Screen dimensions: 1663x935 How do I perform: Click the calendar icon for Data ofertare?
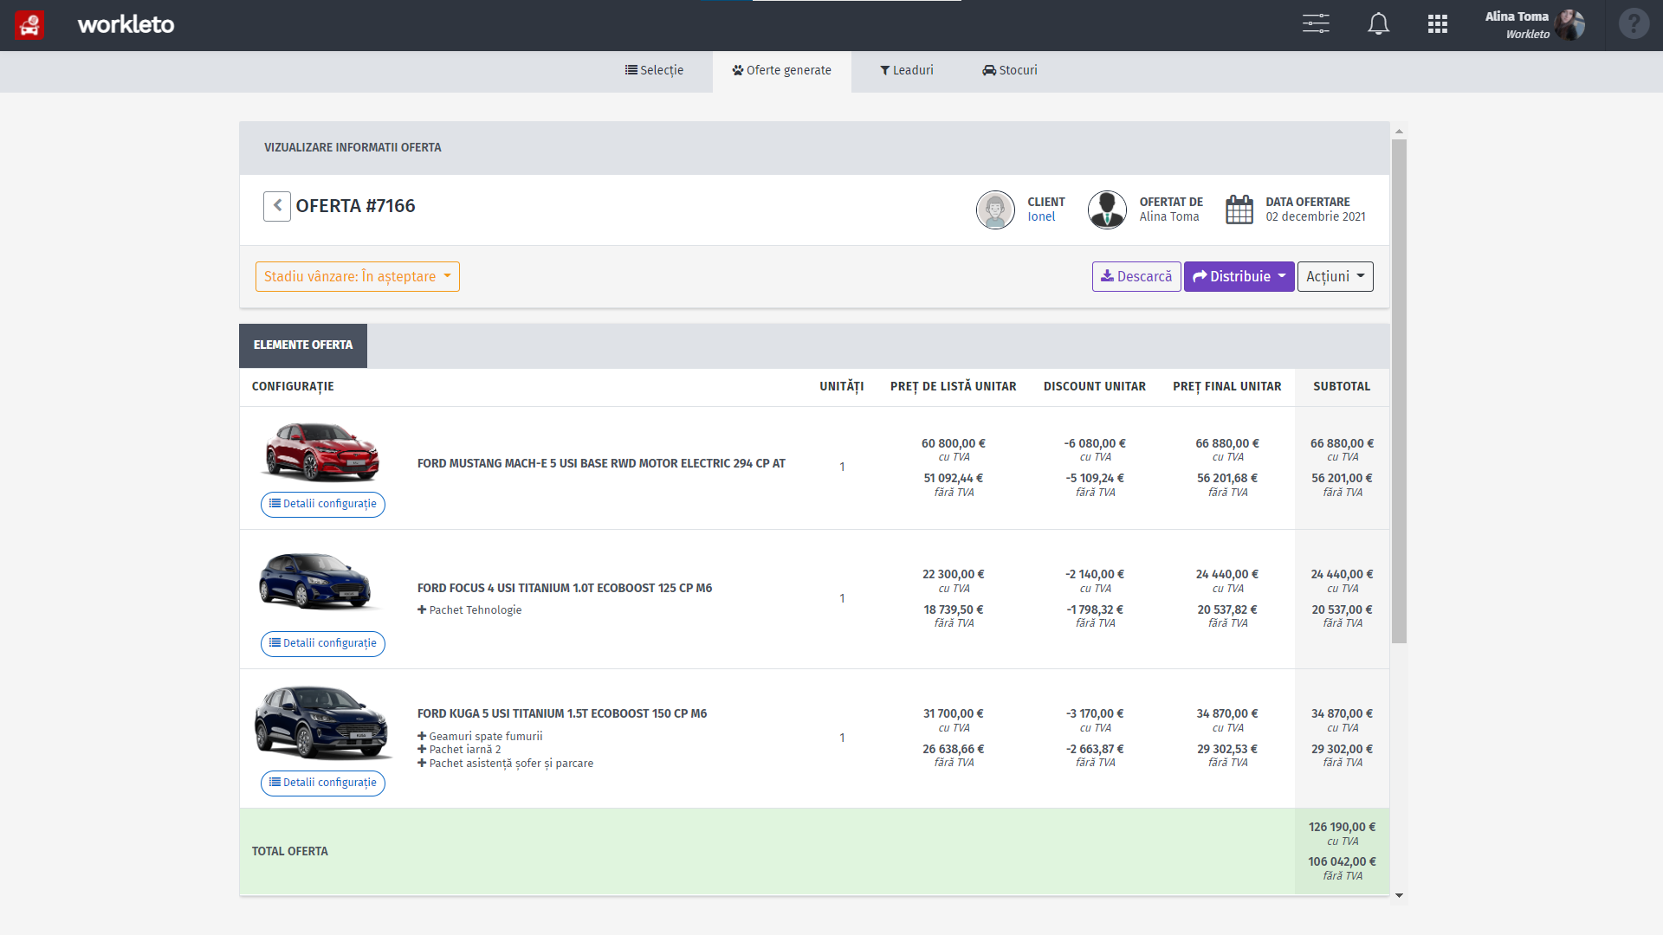click(1239, 210)
